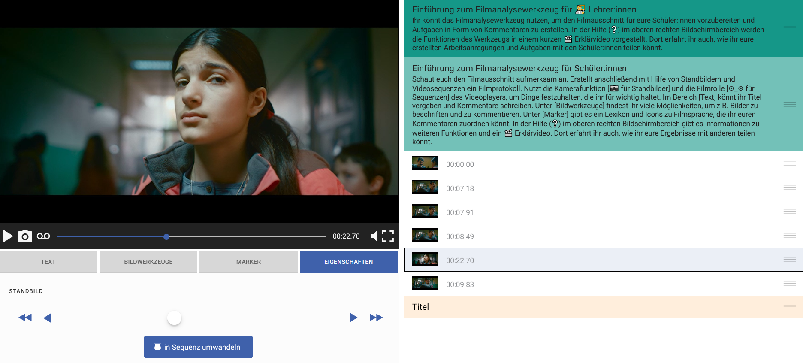Jump far forward with double-right arrows
The height and width of the screenshot is (363, 803).
[x=376, y=318]
